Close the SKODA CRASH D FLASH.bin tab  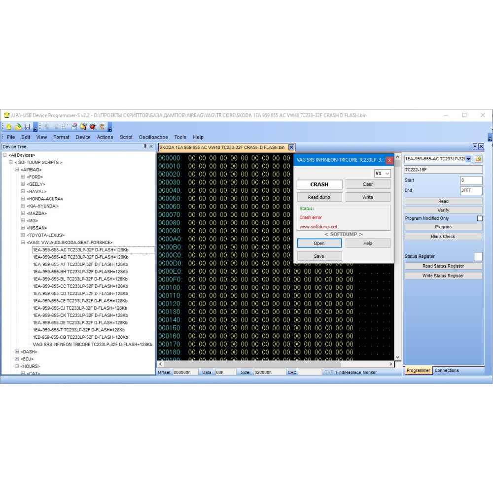291,147
